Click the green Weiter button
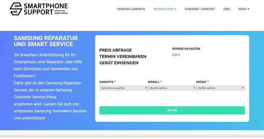 click(x=172, y=110)
